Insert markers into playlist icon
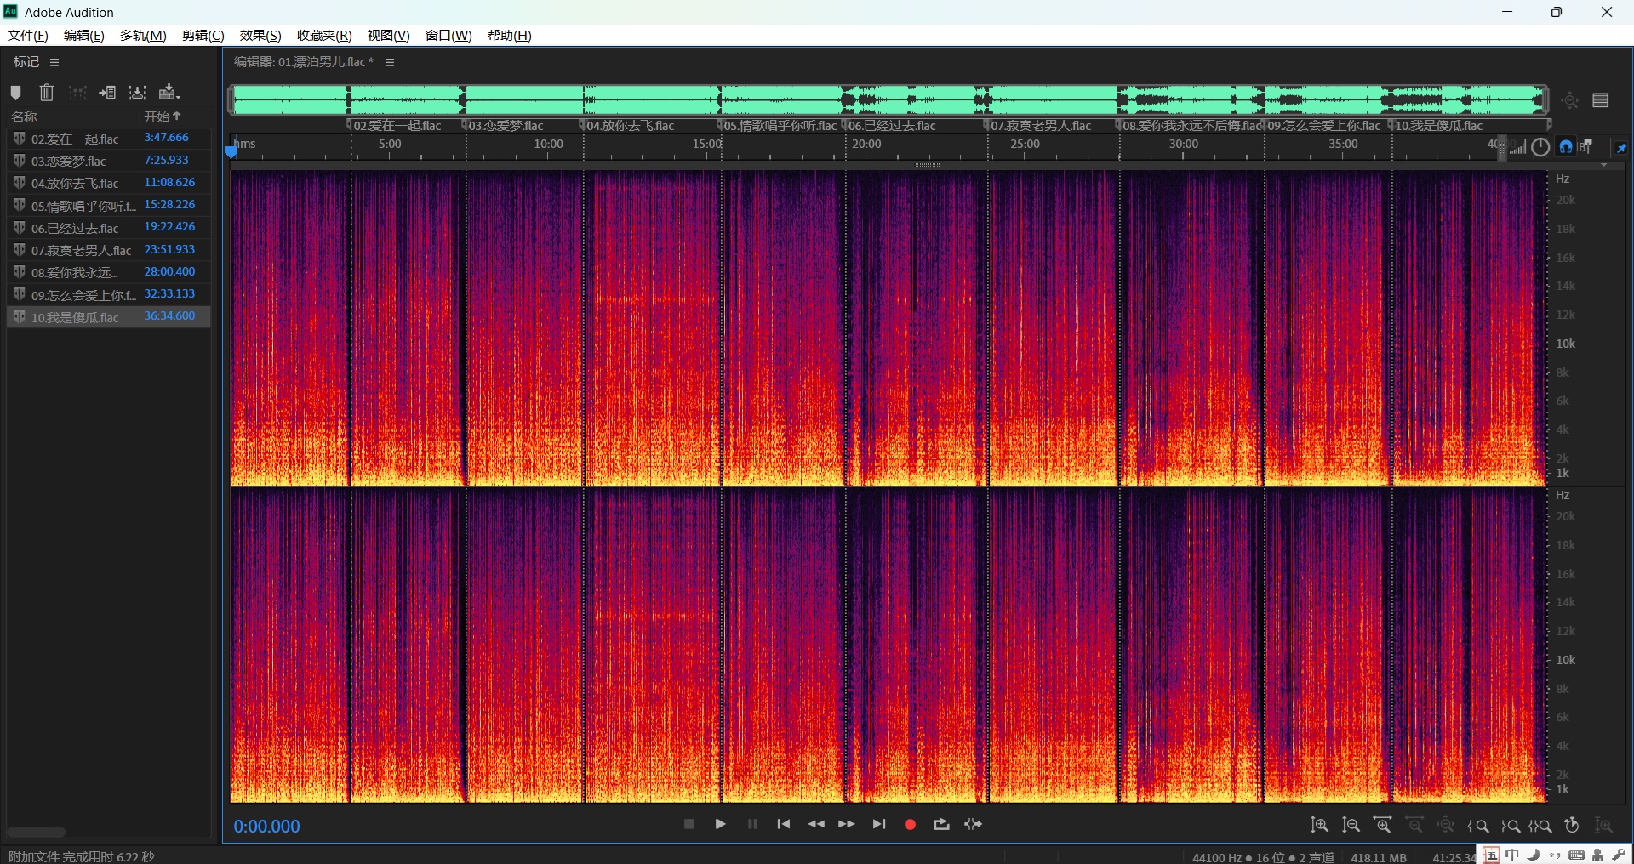The width and height of the screenshot is (1634, 864). (107, 93)
